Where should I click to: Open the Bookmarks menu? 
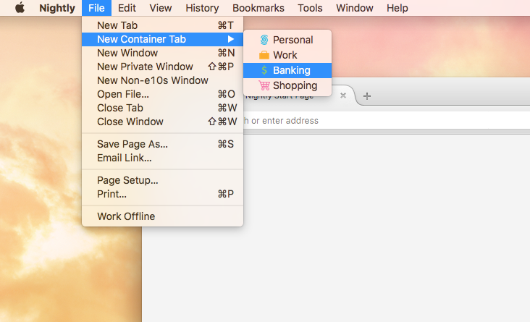click(258, 8)
